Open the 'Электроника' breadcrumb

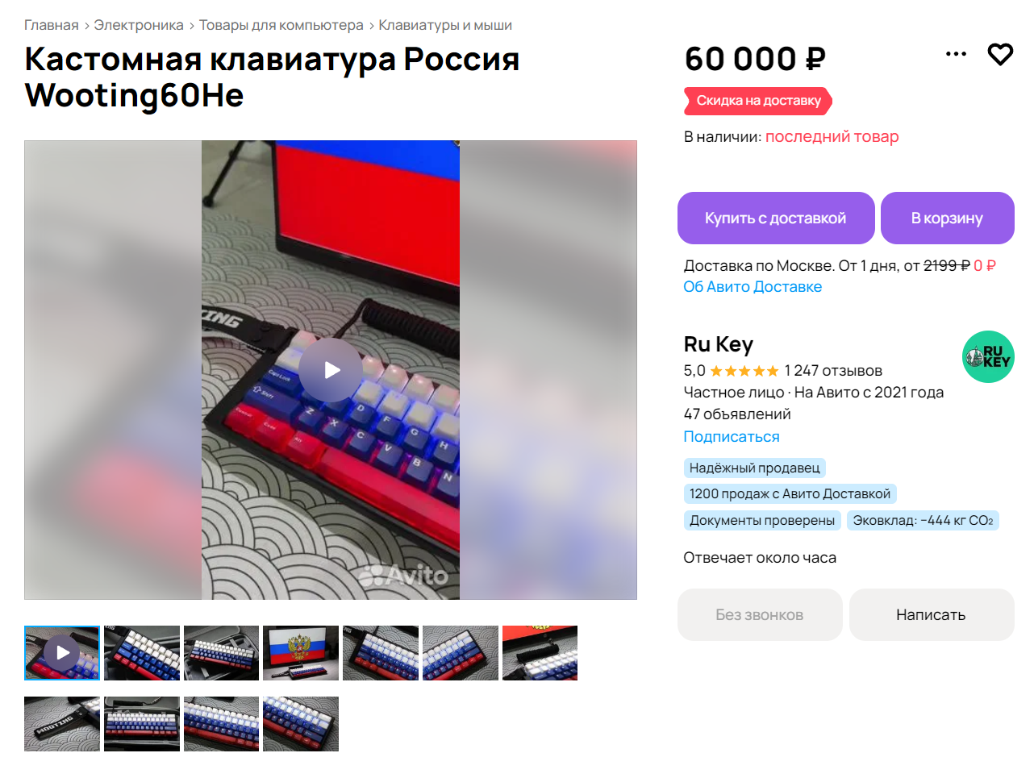pyautogui.click(x=139, y=25)
